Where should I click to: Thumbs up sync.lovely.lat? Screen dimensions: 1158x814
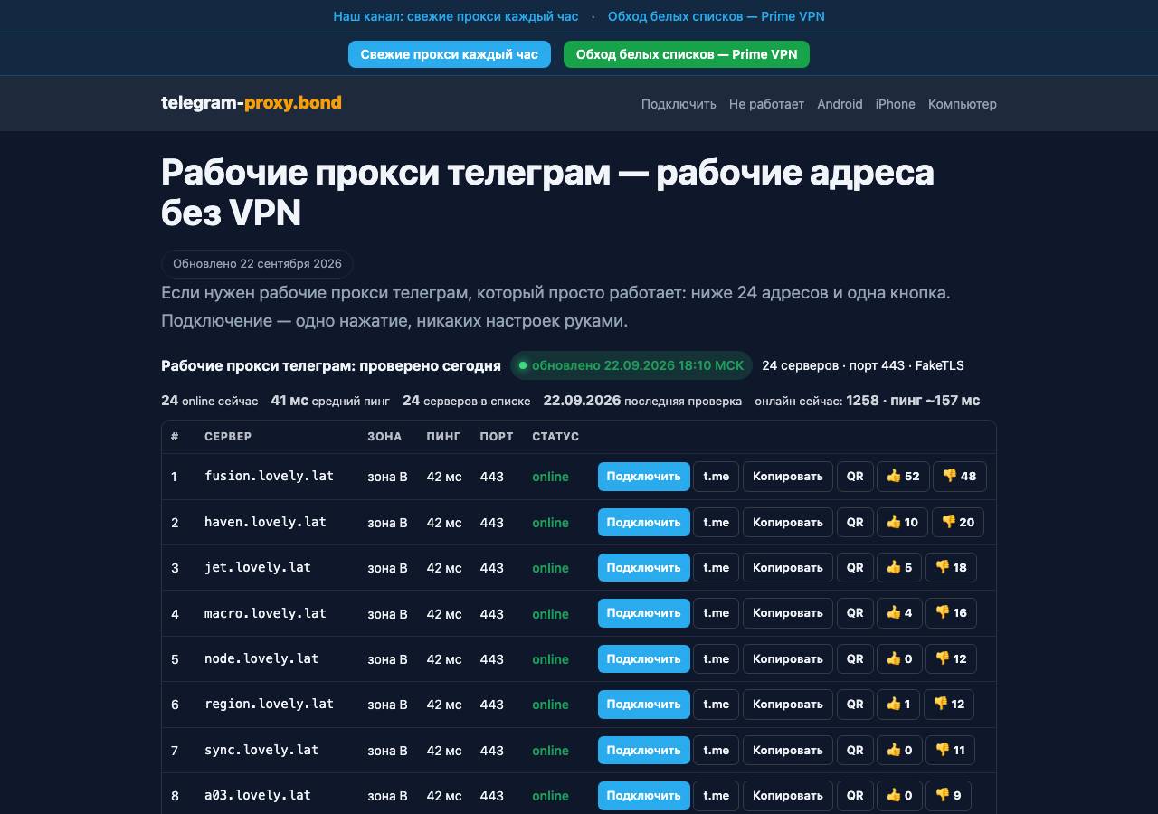[899, 750]
